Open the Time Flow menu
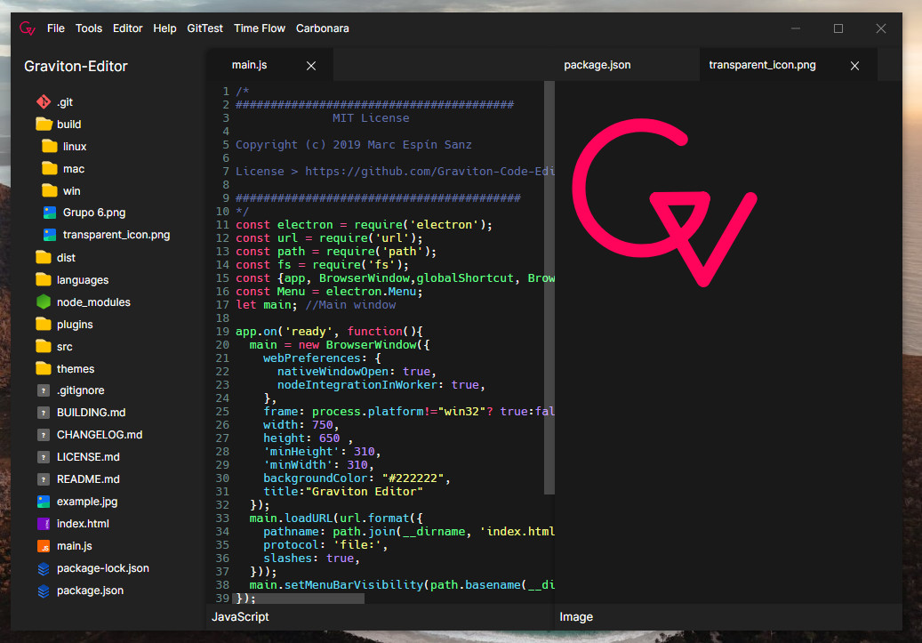Viewport: 922px width, 643px height. [x=260, y=28]
